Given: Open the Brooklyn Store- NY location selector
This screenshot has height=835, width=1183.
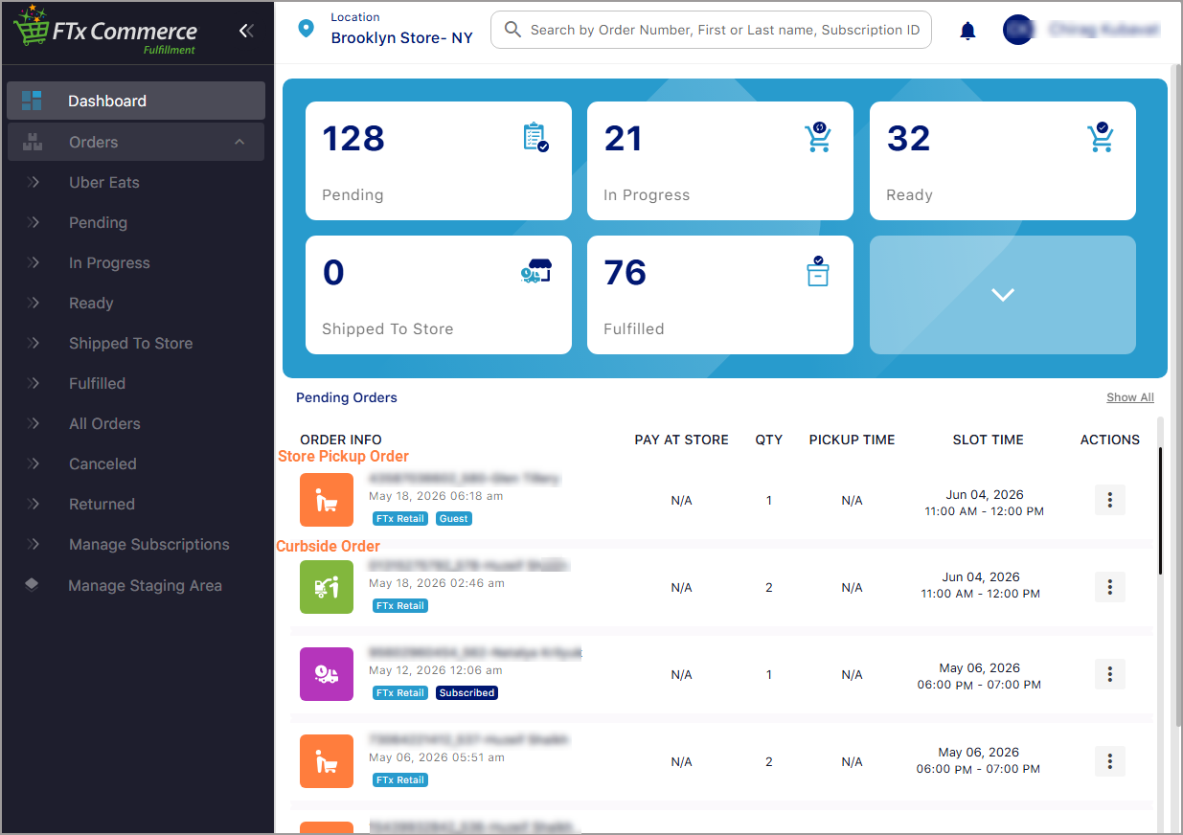Looking at the screenshot, I should tap(401, 38).
